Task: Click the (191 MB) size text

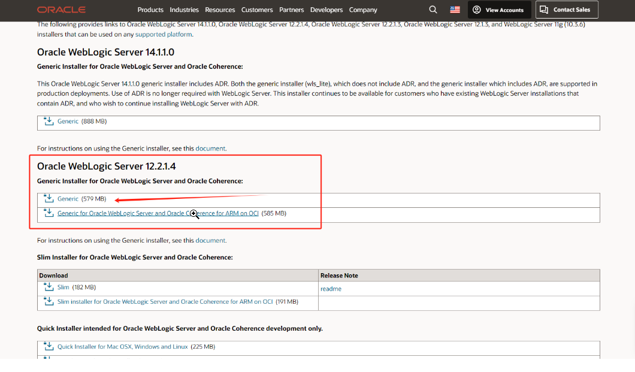Action: (287, 301)
